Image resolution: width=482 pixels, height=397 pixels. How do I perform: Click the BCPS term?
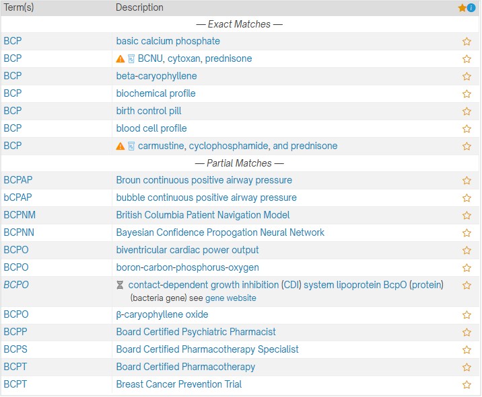pos(15,349)
